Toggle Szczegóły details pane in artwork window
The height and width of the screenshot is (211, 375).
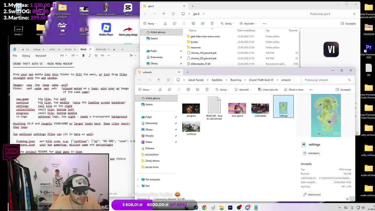point(343,89)
